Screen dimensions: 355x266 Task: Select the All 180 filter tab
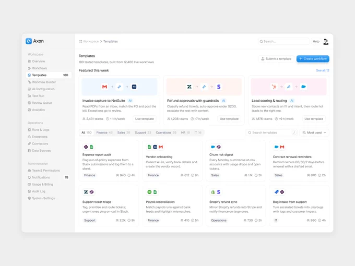[x=87, y=132]
